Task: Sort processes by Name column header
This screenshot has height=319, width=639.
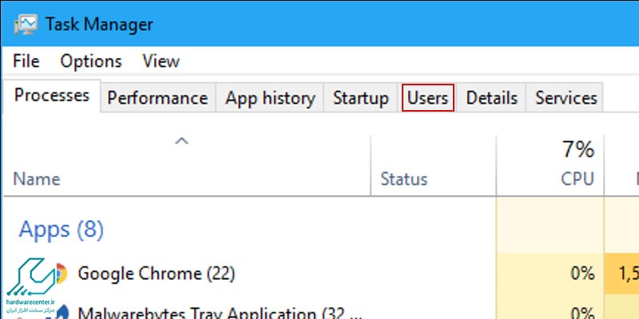Action: (36, 179)
